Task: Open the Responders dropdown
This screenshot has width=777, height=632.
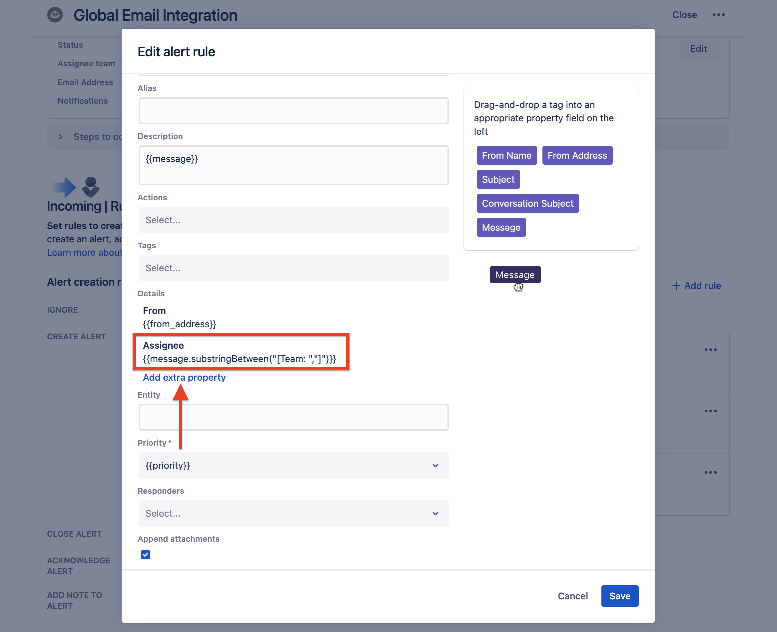Action: click(x=293, y=513)
